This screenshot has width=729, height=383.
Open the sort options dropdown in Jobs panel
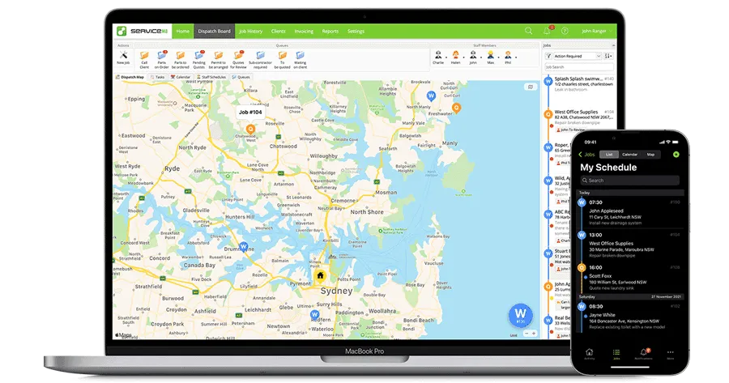[x=608, y=56]
